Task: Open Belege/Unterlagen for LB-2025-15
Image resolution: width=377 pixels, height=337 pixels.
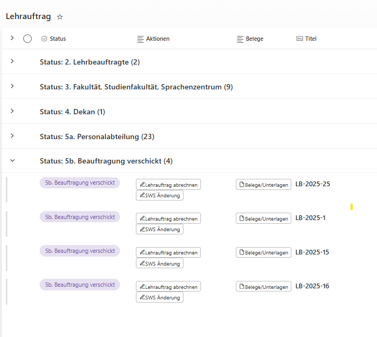Action: (x=263, y=253)
